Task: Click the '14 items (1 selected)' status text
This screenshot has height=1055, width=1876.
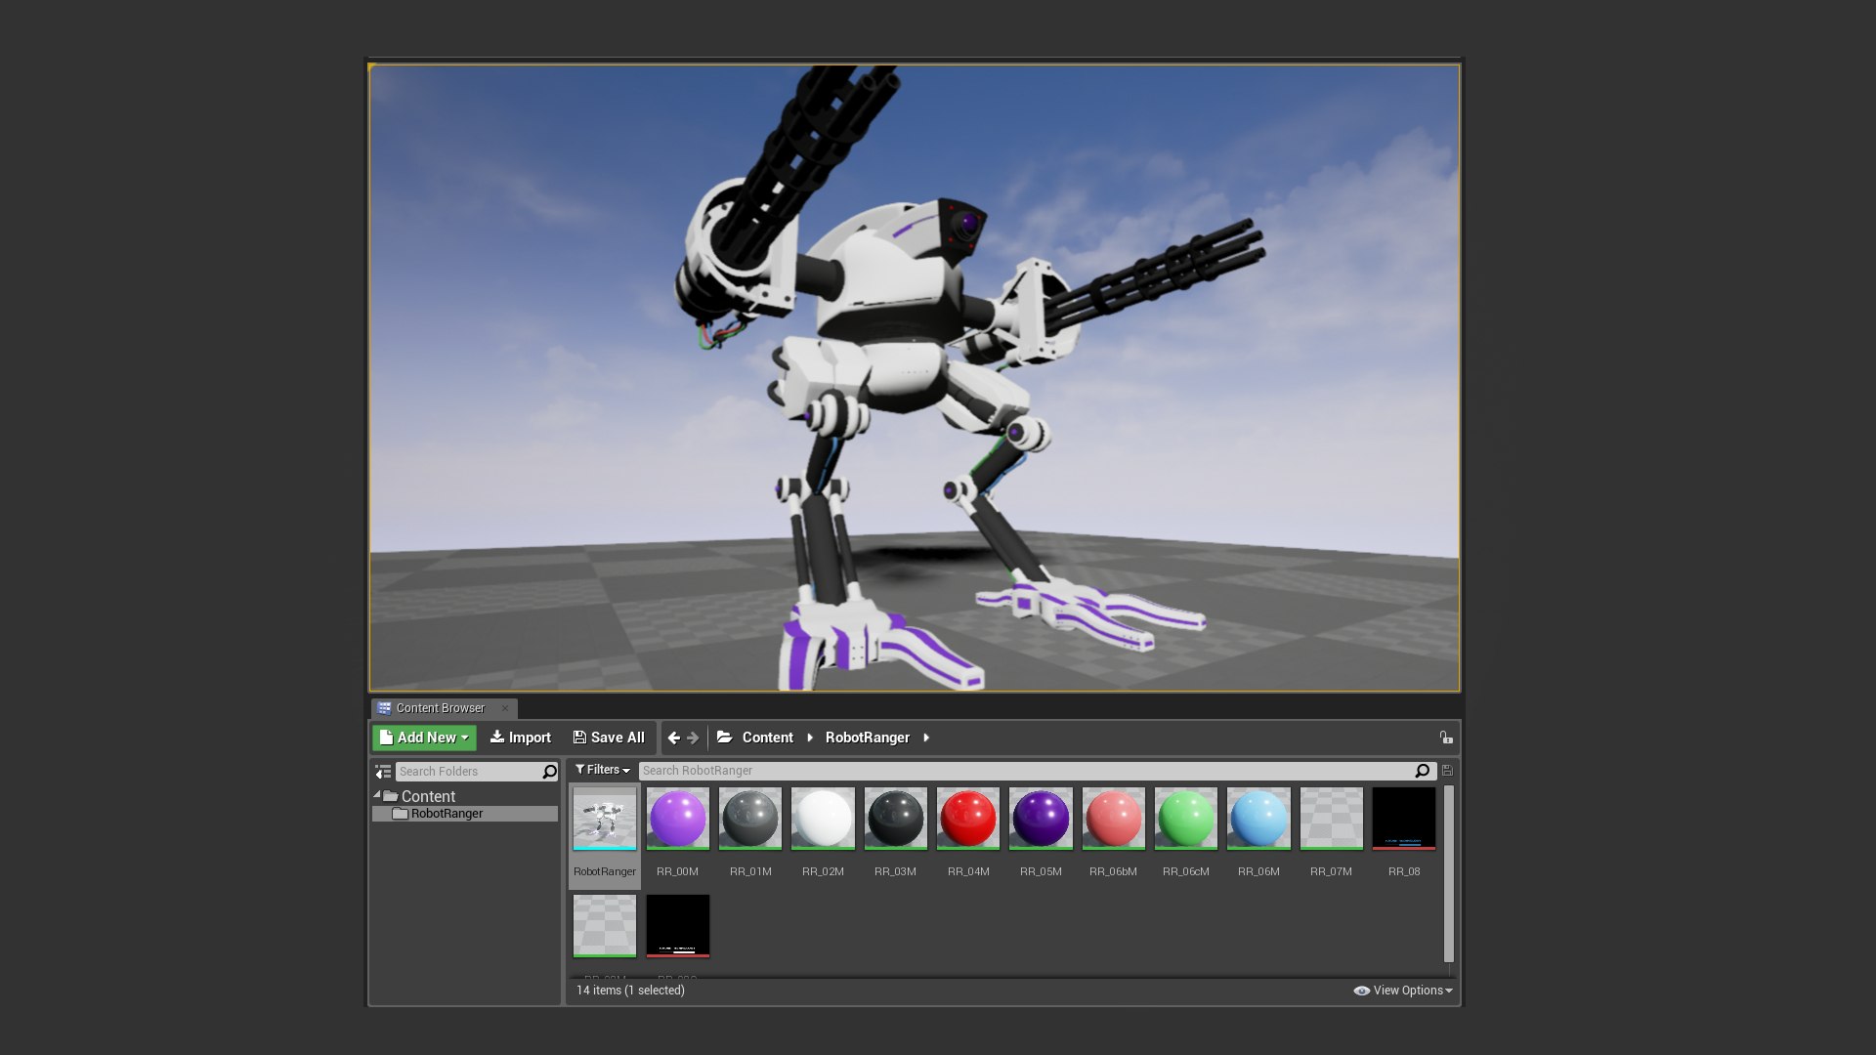Action: (x=630, y=991)
